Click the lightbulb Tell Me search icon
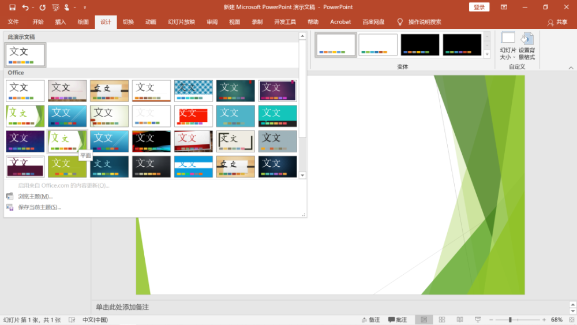 [400, 22]
